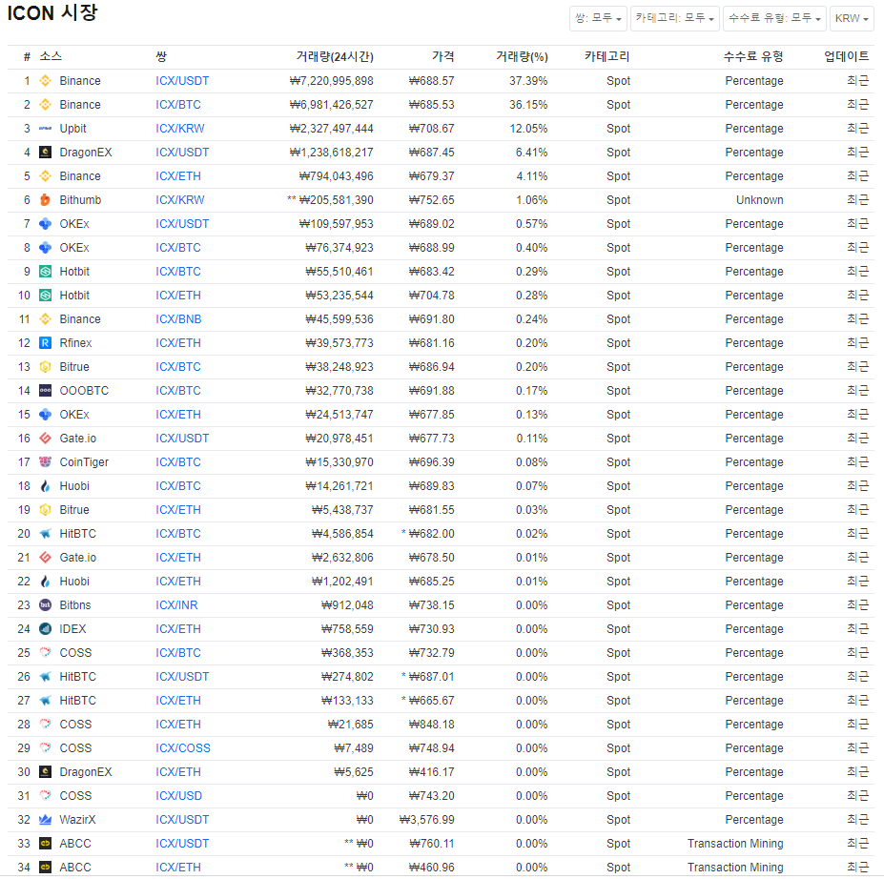Click the Rfinex logo in row 12
This screenshot has height=879, width=884.
(x=45, y=343)
